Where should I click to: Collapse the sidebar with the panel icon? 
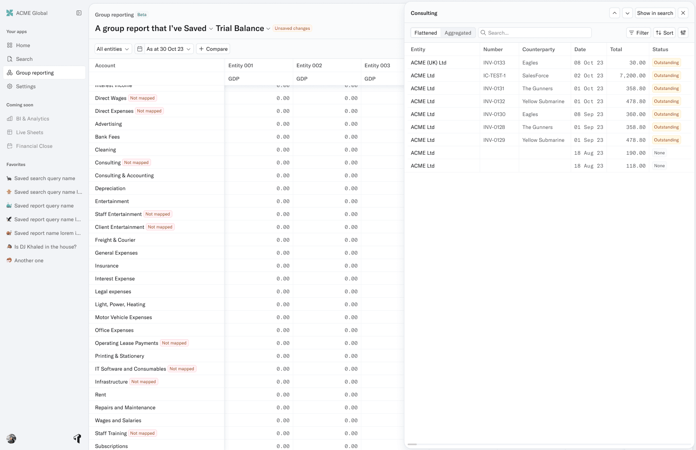[x=79, y=13]
